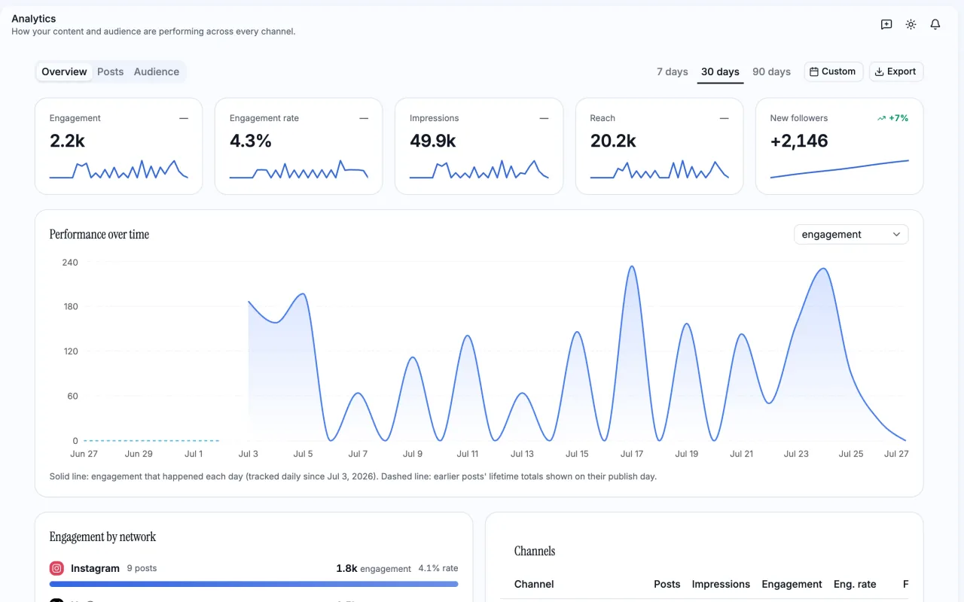Click the Jul 3 axis label
The image size is (964, 602).
pyautogui.click(x=249, y=454)
